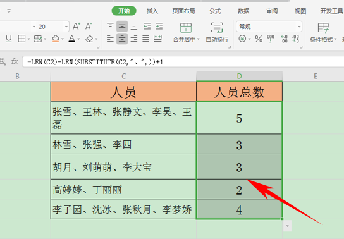
Task: Switch to the 页面布局 tab
Action: click(x=183, y=11)
